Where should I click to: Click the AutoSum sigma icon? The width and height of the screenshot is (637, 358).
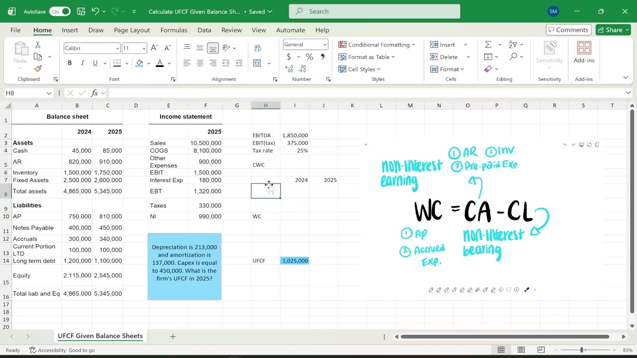(x=488, y=45)
